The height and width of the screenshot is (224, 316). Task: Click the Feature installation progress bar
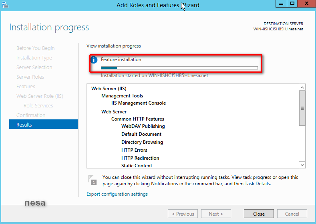pyautogui.click(x=179, y=68)
